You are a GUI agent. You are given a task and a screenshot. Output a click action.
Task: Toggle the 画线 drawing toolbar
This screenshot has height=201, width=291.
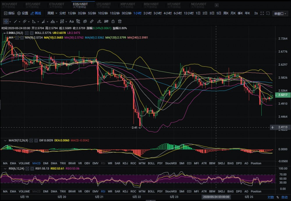36,13
